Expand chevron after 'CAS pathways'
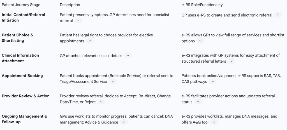The image size is (287, 130). pyautogui.click(x=212, y=82)
